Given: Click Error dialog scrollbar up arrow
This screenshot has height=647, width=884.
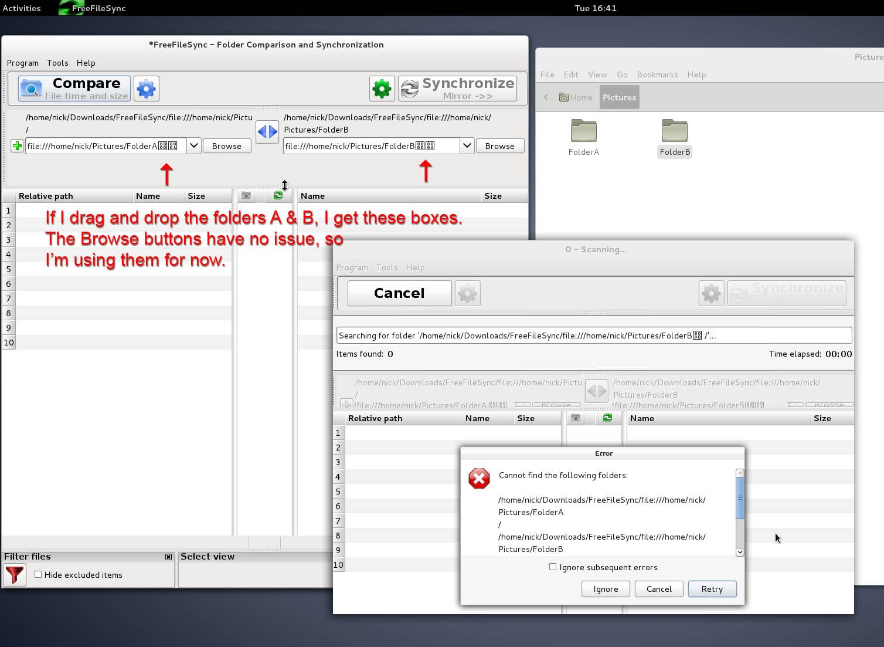Looking at the screenshot, I should pyautogui.click(x=740, y=473).
